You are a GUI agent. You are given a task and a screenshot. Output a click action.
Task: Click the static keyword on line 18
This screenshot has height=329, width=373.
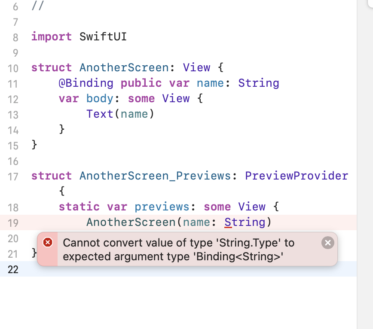click(79, 207)
